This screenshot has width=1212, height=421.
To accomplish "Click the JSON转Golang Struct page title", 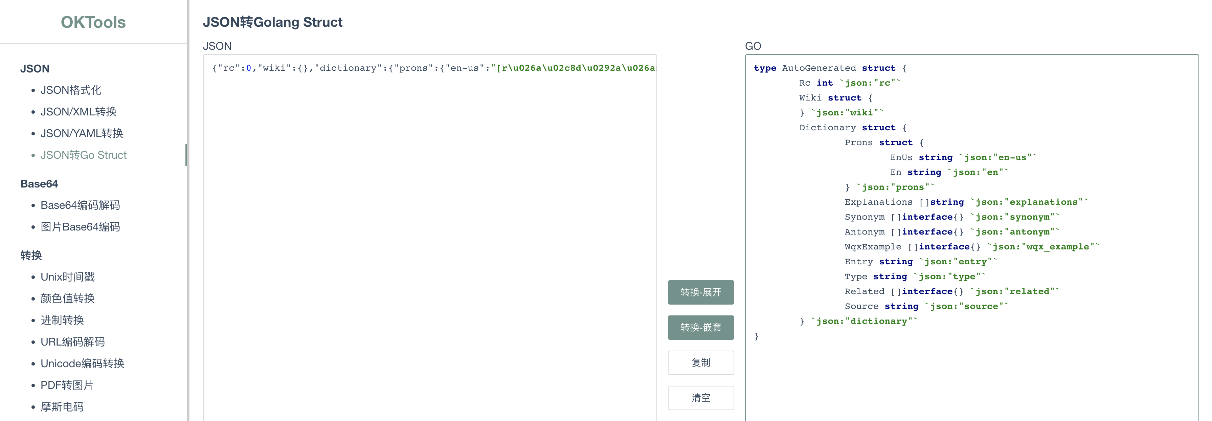I will click(272, 22).
